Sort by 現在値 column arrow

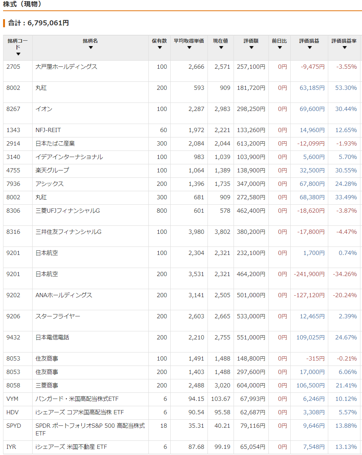[x=221, y=48]
